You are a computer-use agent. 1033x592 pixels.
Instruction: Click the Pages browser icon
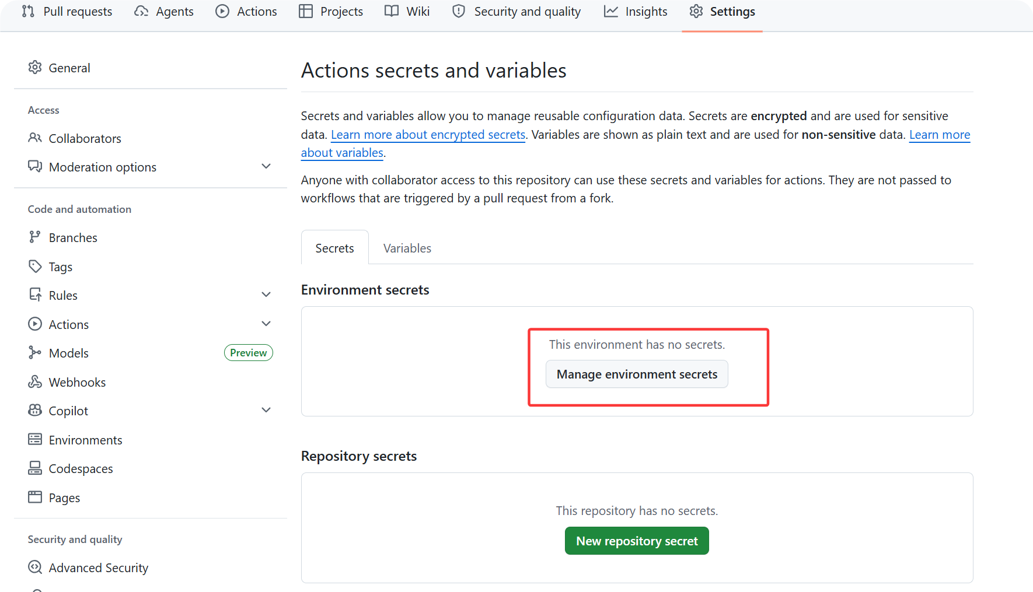click(x=35, y=498)
